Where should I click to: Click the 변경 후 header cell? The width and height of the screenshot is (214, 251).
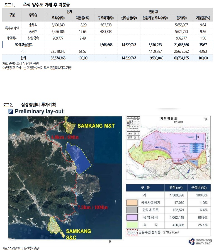pos(153,12)
